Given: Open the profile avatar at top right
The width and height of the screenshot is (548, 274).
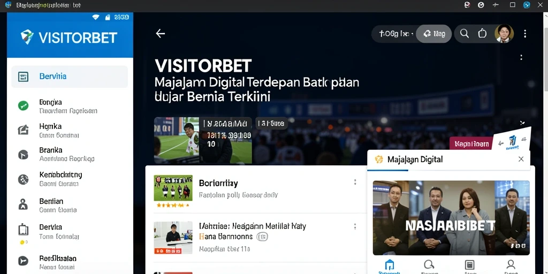Looking at the screenshot, I should click(x=504, y=34).
